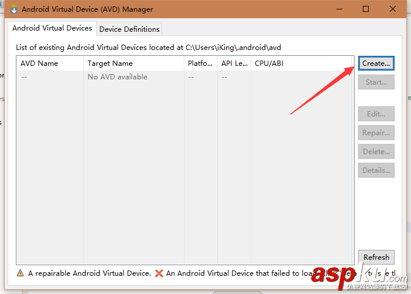Select the Platform column header

click(x=200, y=64)
